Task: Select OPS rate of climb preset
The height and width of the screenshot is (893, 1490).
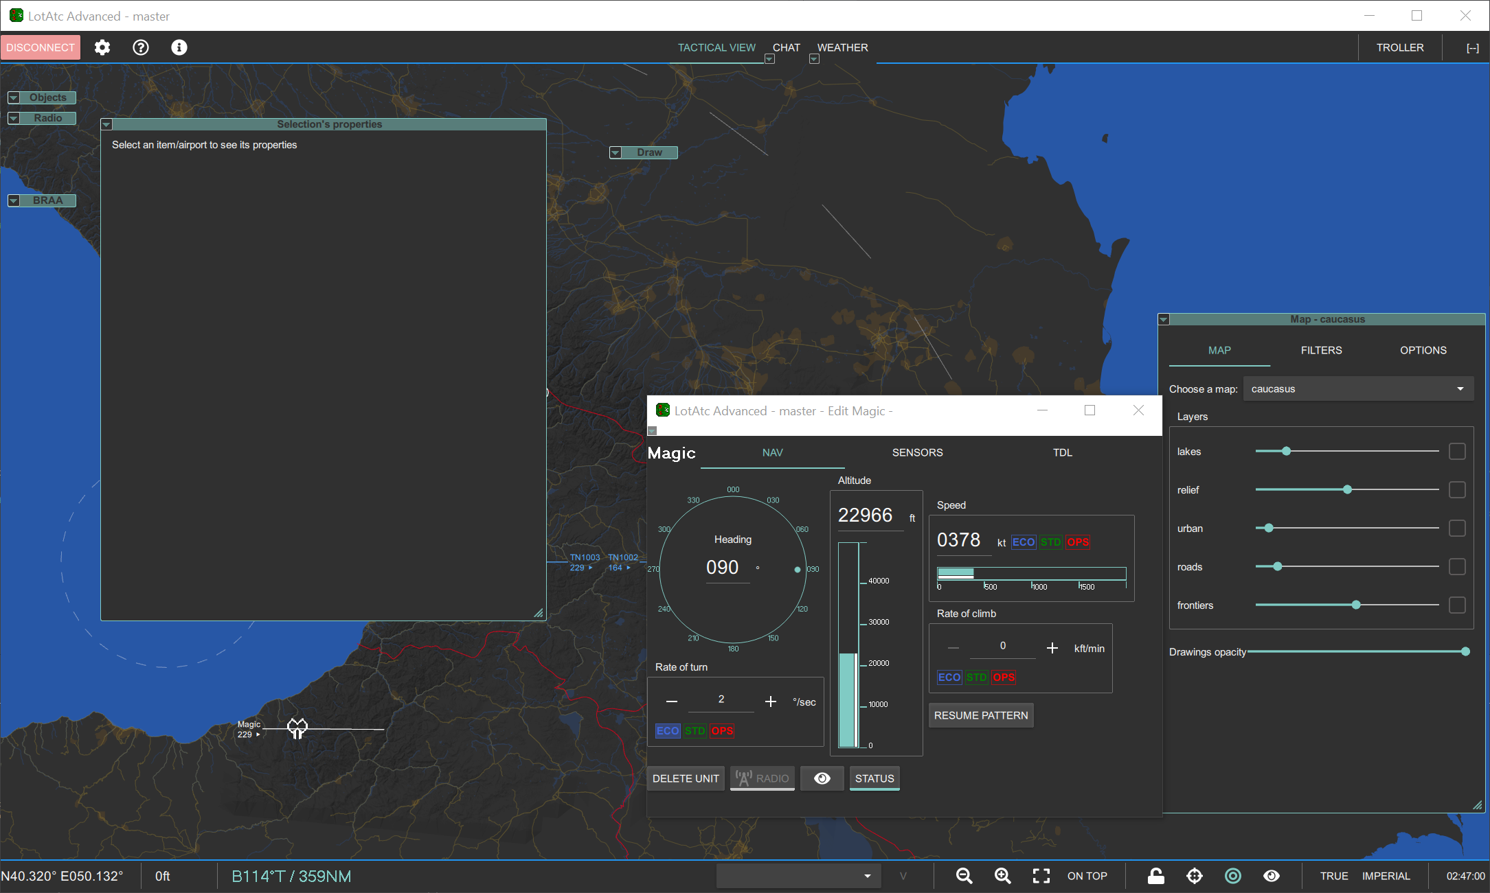Action: pos(1004,677)
